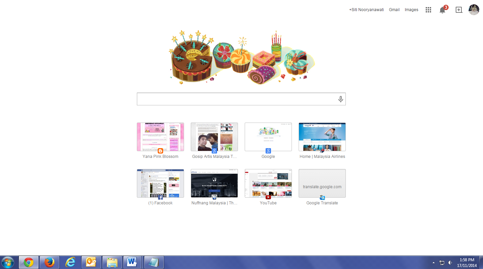Open the account profile picture
The width and height of the screenshot is (483, 269).
tap(474, 10)
